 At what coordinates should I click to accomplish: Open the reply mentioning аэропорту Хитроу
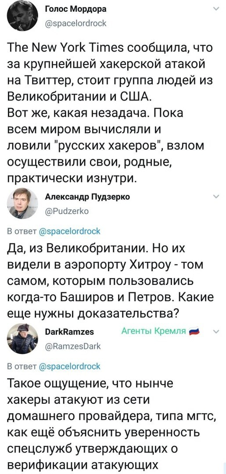point(110,282)
